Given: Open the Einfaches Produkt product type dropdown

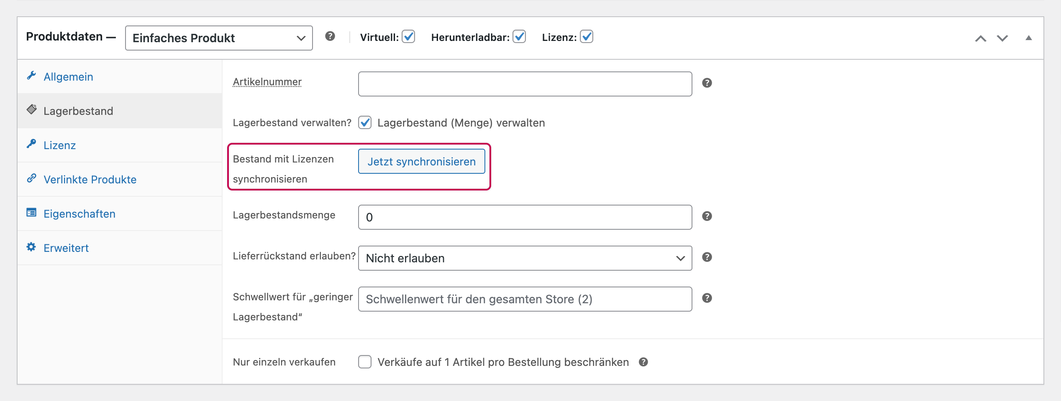Looking at the screenshot, I should coord(219,38).
